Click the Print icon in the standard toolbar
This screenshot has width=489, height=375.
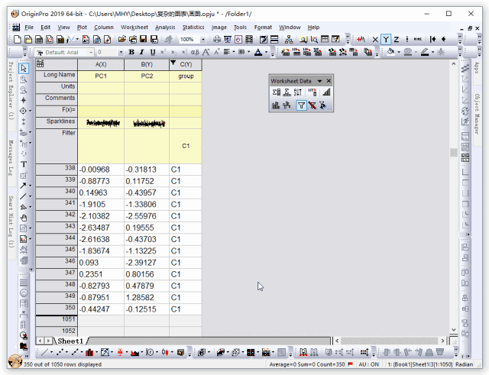coord(217,39)
